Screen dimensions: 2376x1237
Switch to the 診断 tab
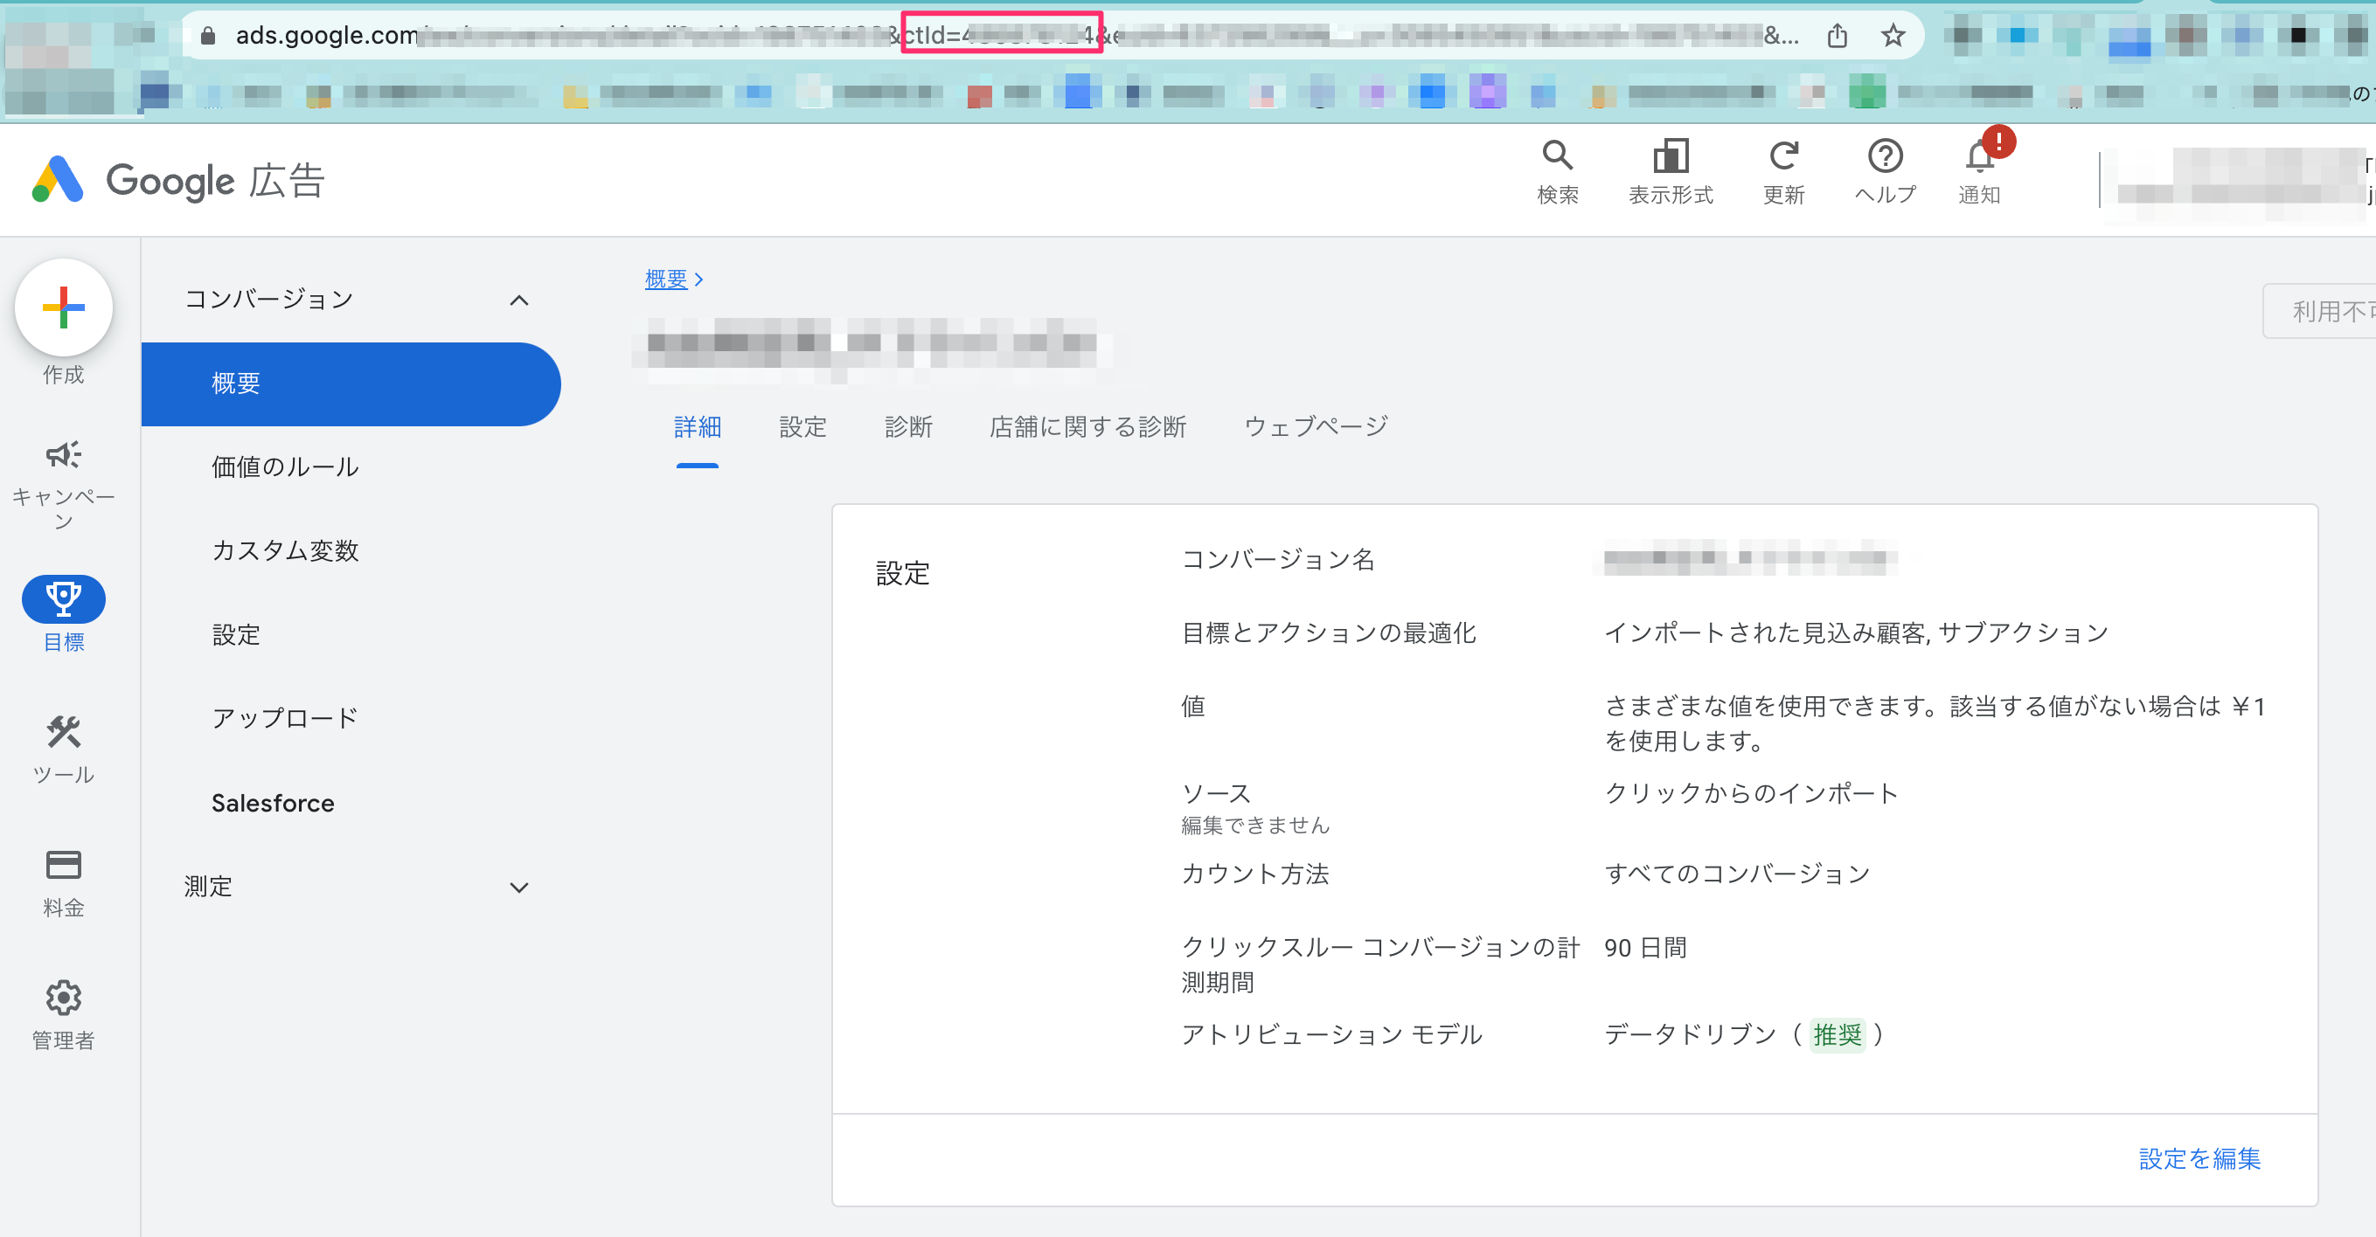(x=907, y=427)
